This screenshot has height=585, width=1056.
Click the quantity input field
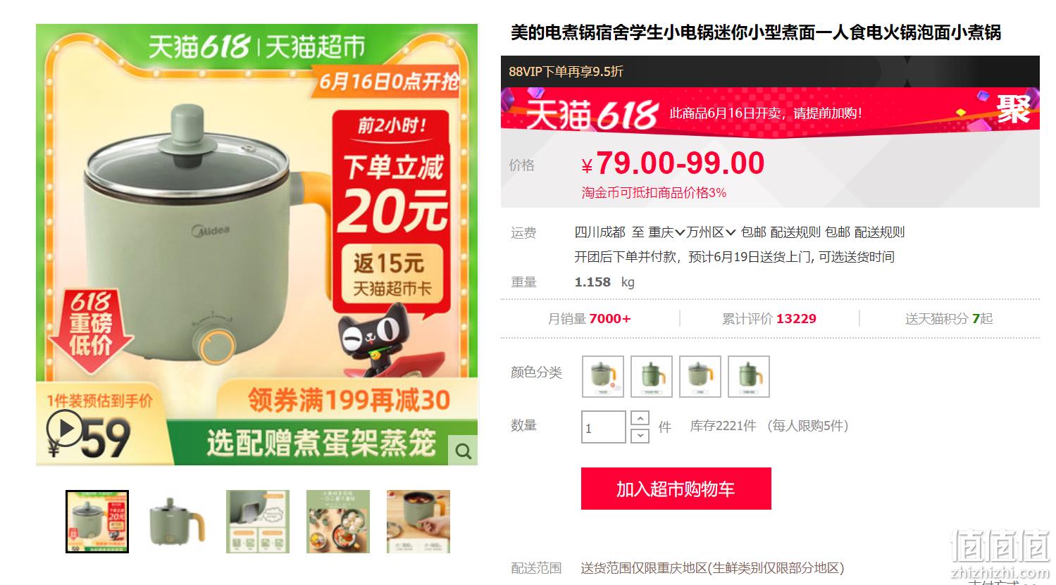603,427
